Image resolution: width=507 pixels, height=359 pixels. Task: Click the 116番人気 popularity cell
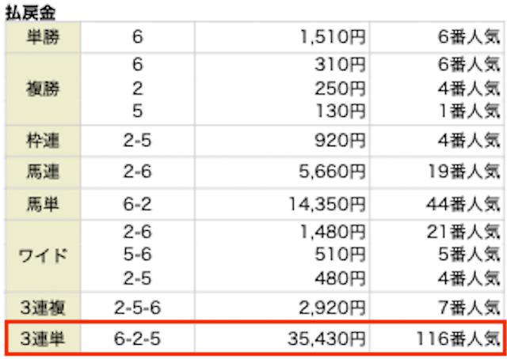(458, 340)
